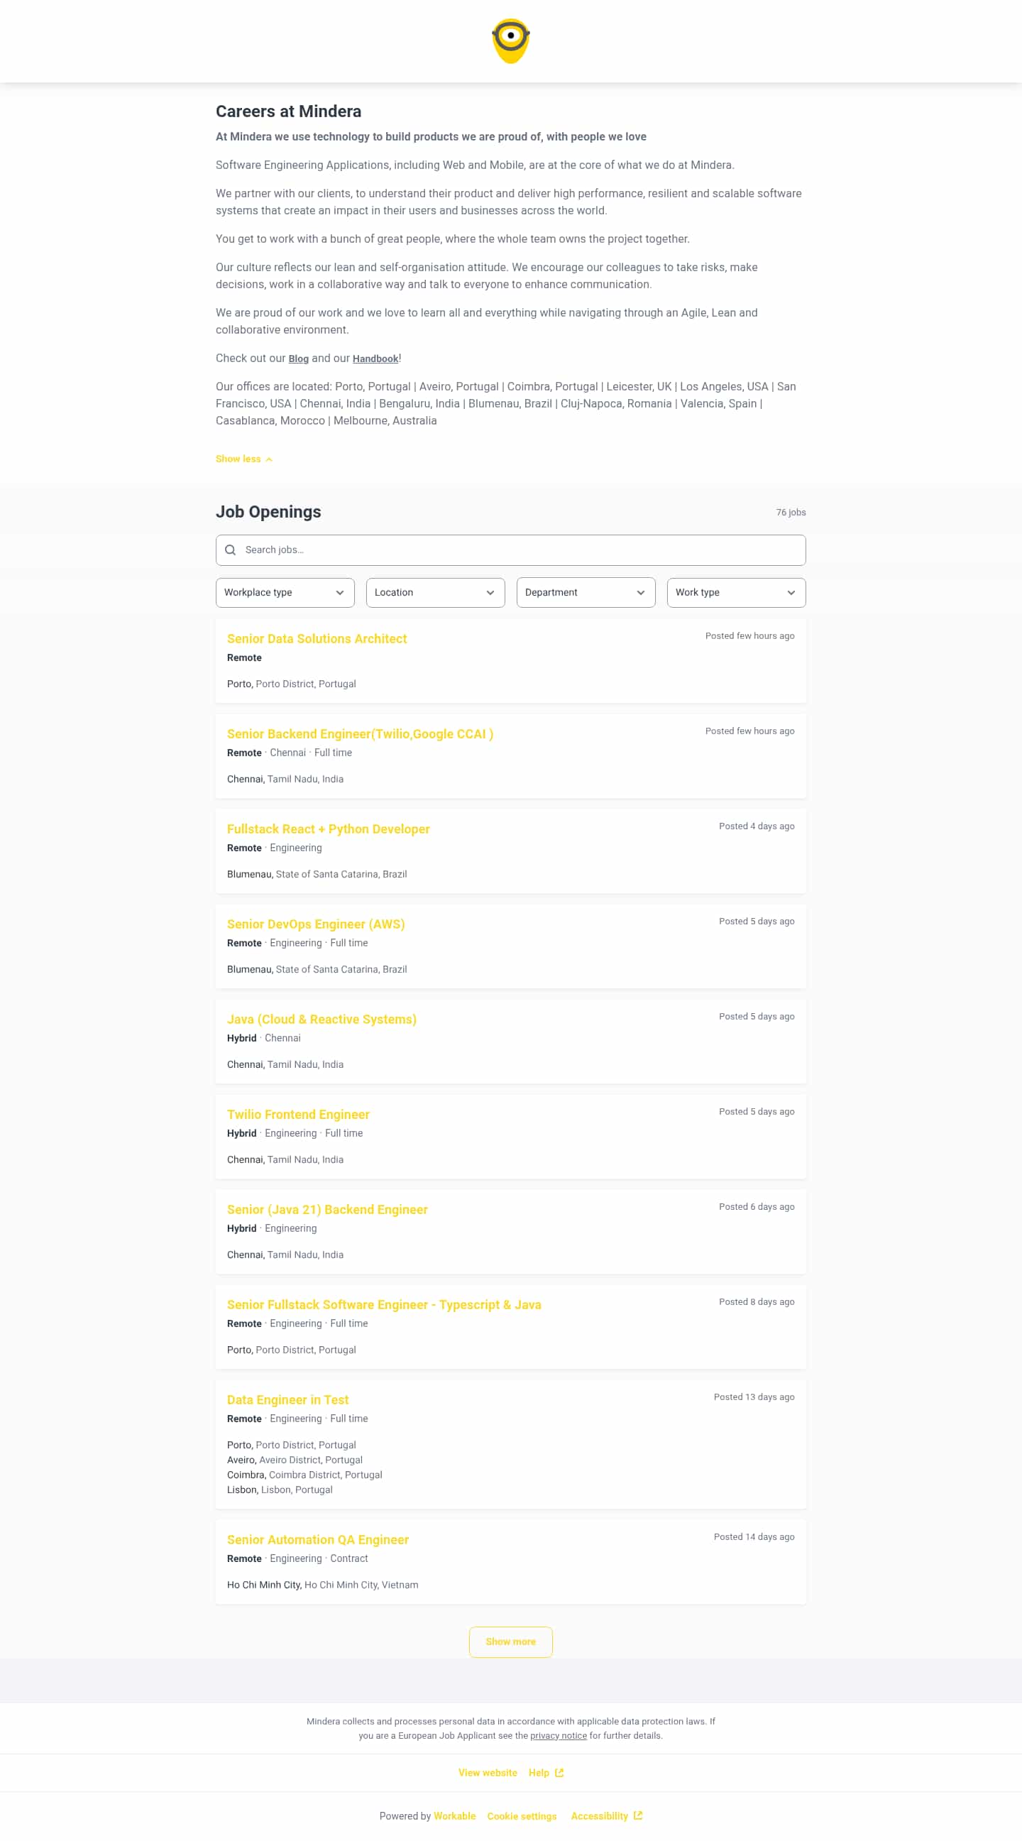
Task: Click the Show more button
Action: [510, 1641]
